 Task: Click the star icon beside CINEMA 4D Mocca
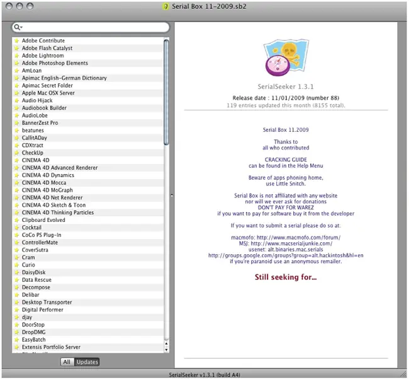click(x=17, y=183)
